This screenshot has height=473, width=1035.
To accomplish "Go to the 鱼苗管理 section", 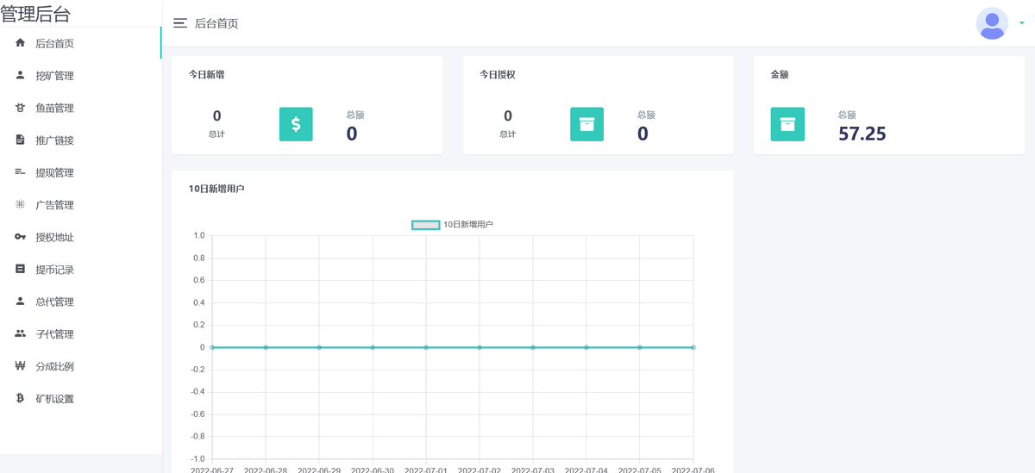I will click(80, 108).
